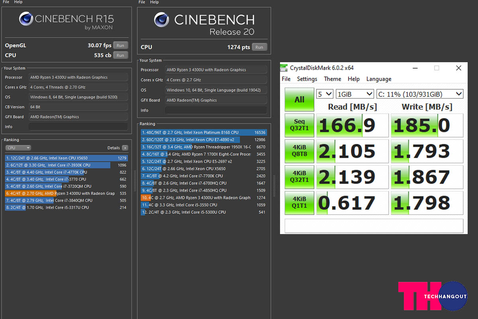Open test count dropdown showing 5
Viewport: 478px width, 319px height.
click(325, 94)
